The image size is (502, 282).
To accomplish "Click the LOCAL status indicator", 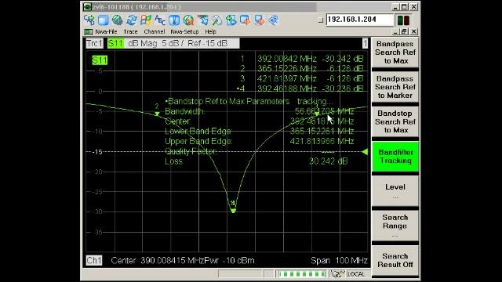I will 356,274.
